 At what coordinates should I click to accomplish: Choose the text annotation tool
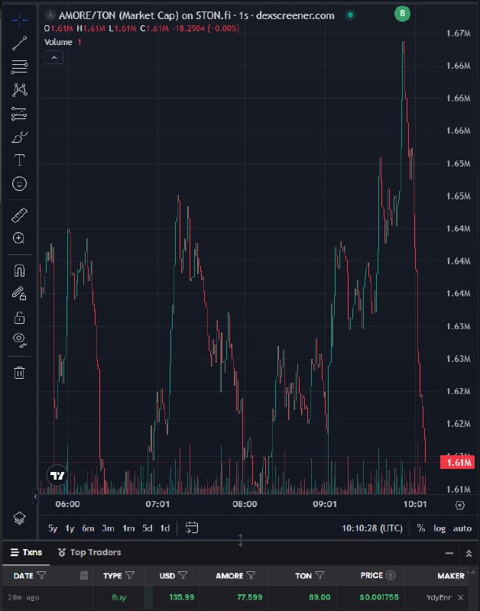[20, 160]
